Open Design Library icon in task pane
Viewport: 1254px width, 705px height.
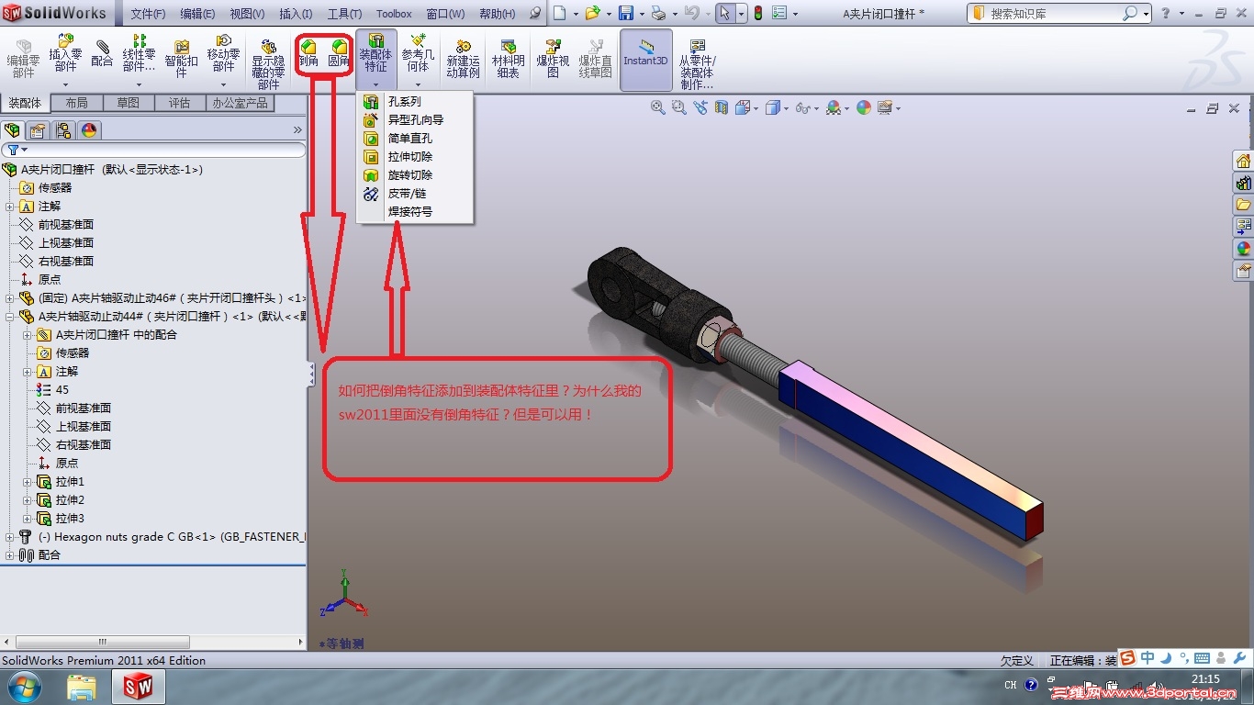(1244, 183)
